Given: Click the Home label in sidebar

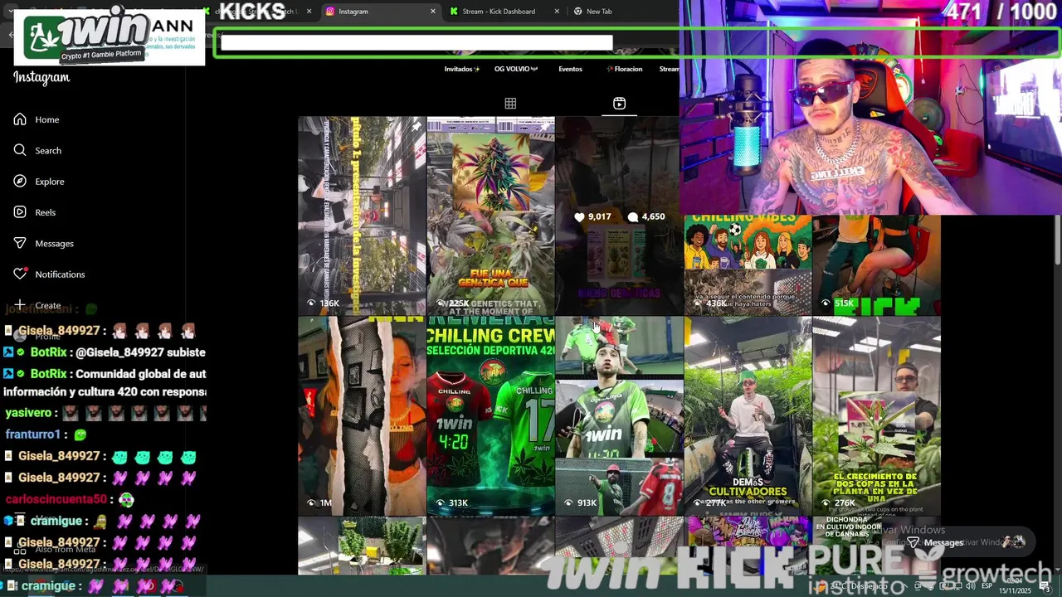Looking at the screenshot, I should tap(47, 119).
